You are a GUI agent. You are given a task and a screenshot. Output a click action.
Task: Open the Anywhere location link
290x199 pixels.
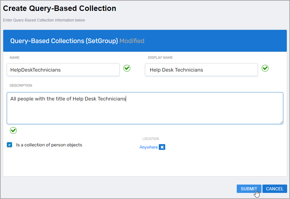149,147
